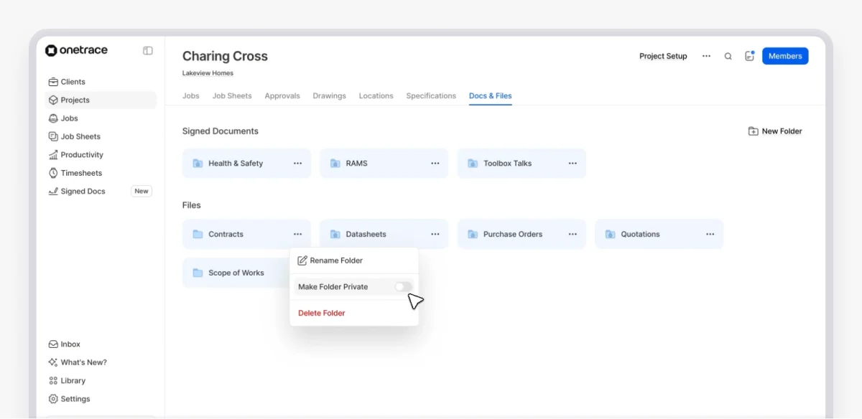This screenshot has height=419, width=862.
Task: Click Project Setup
Action: coord(663,56)
